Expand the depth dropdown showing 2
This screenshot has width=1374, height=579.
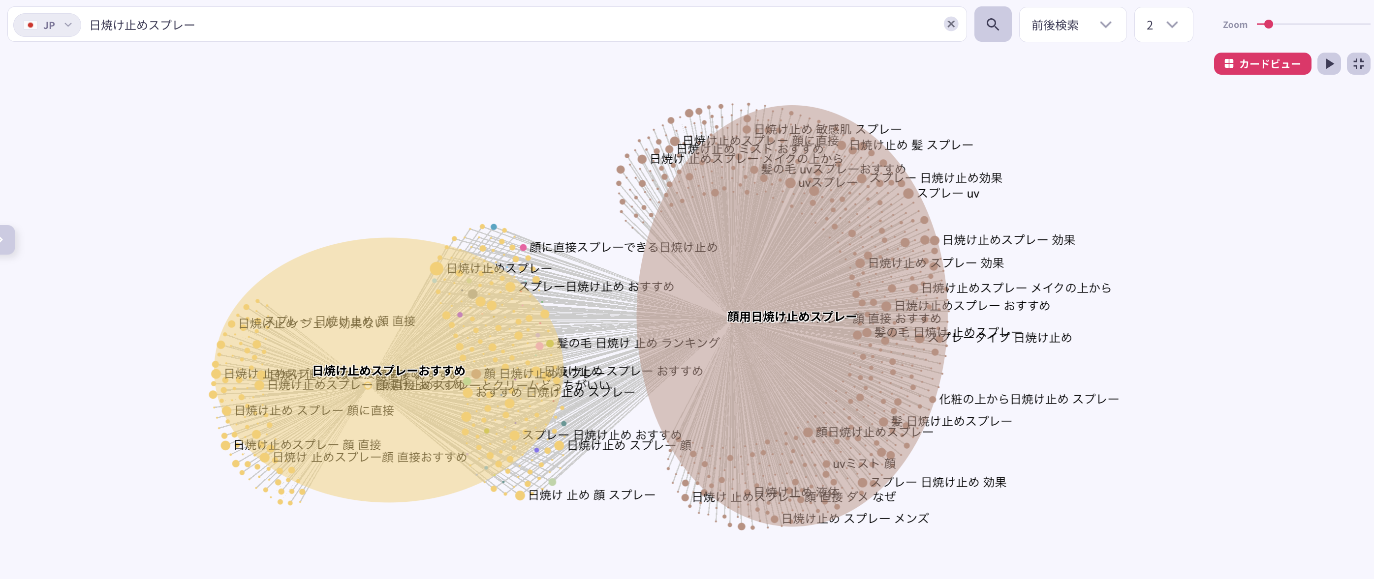coord(1163,25)
